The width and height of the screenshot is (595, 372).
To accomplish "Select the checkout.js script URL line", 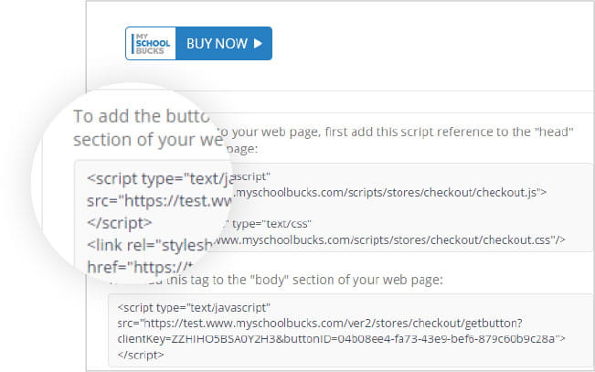I will pos(389,193).
